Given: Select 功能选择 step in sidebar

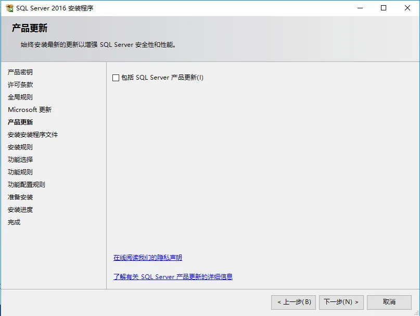Looking at the screenshot, I should point(20,160).
